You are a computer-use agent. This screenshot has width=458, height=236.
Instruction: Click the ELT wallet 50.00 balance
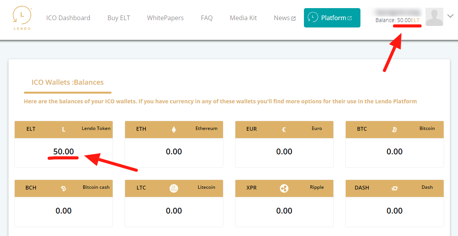(63, 151)
